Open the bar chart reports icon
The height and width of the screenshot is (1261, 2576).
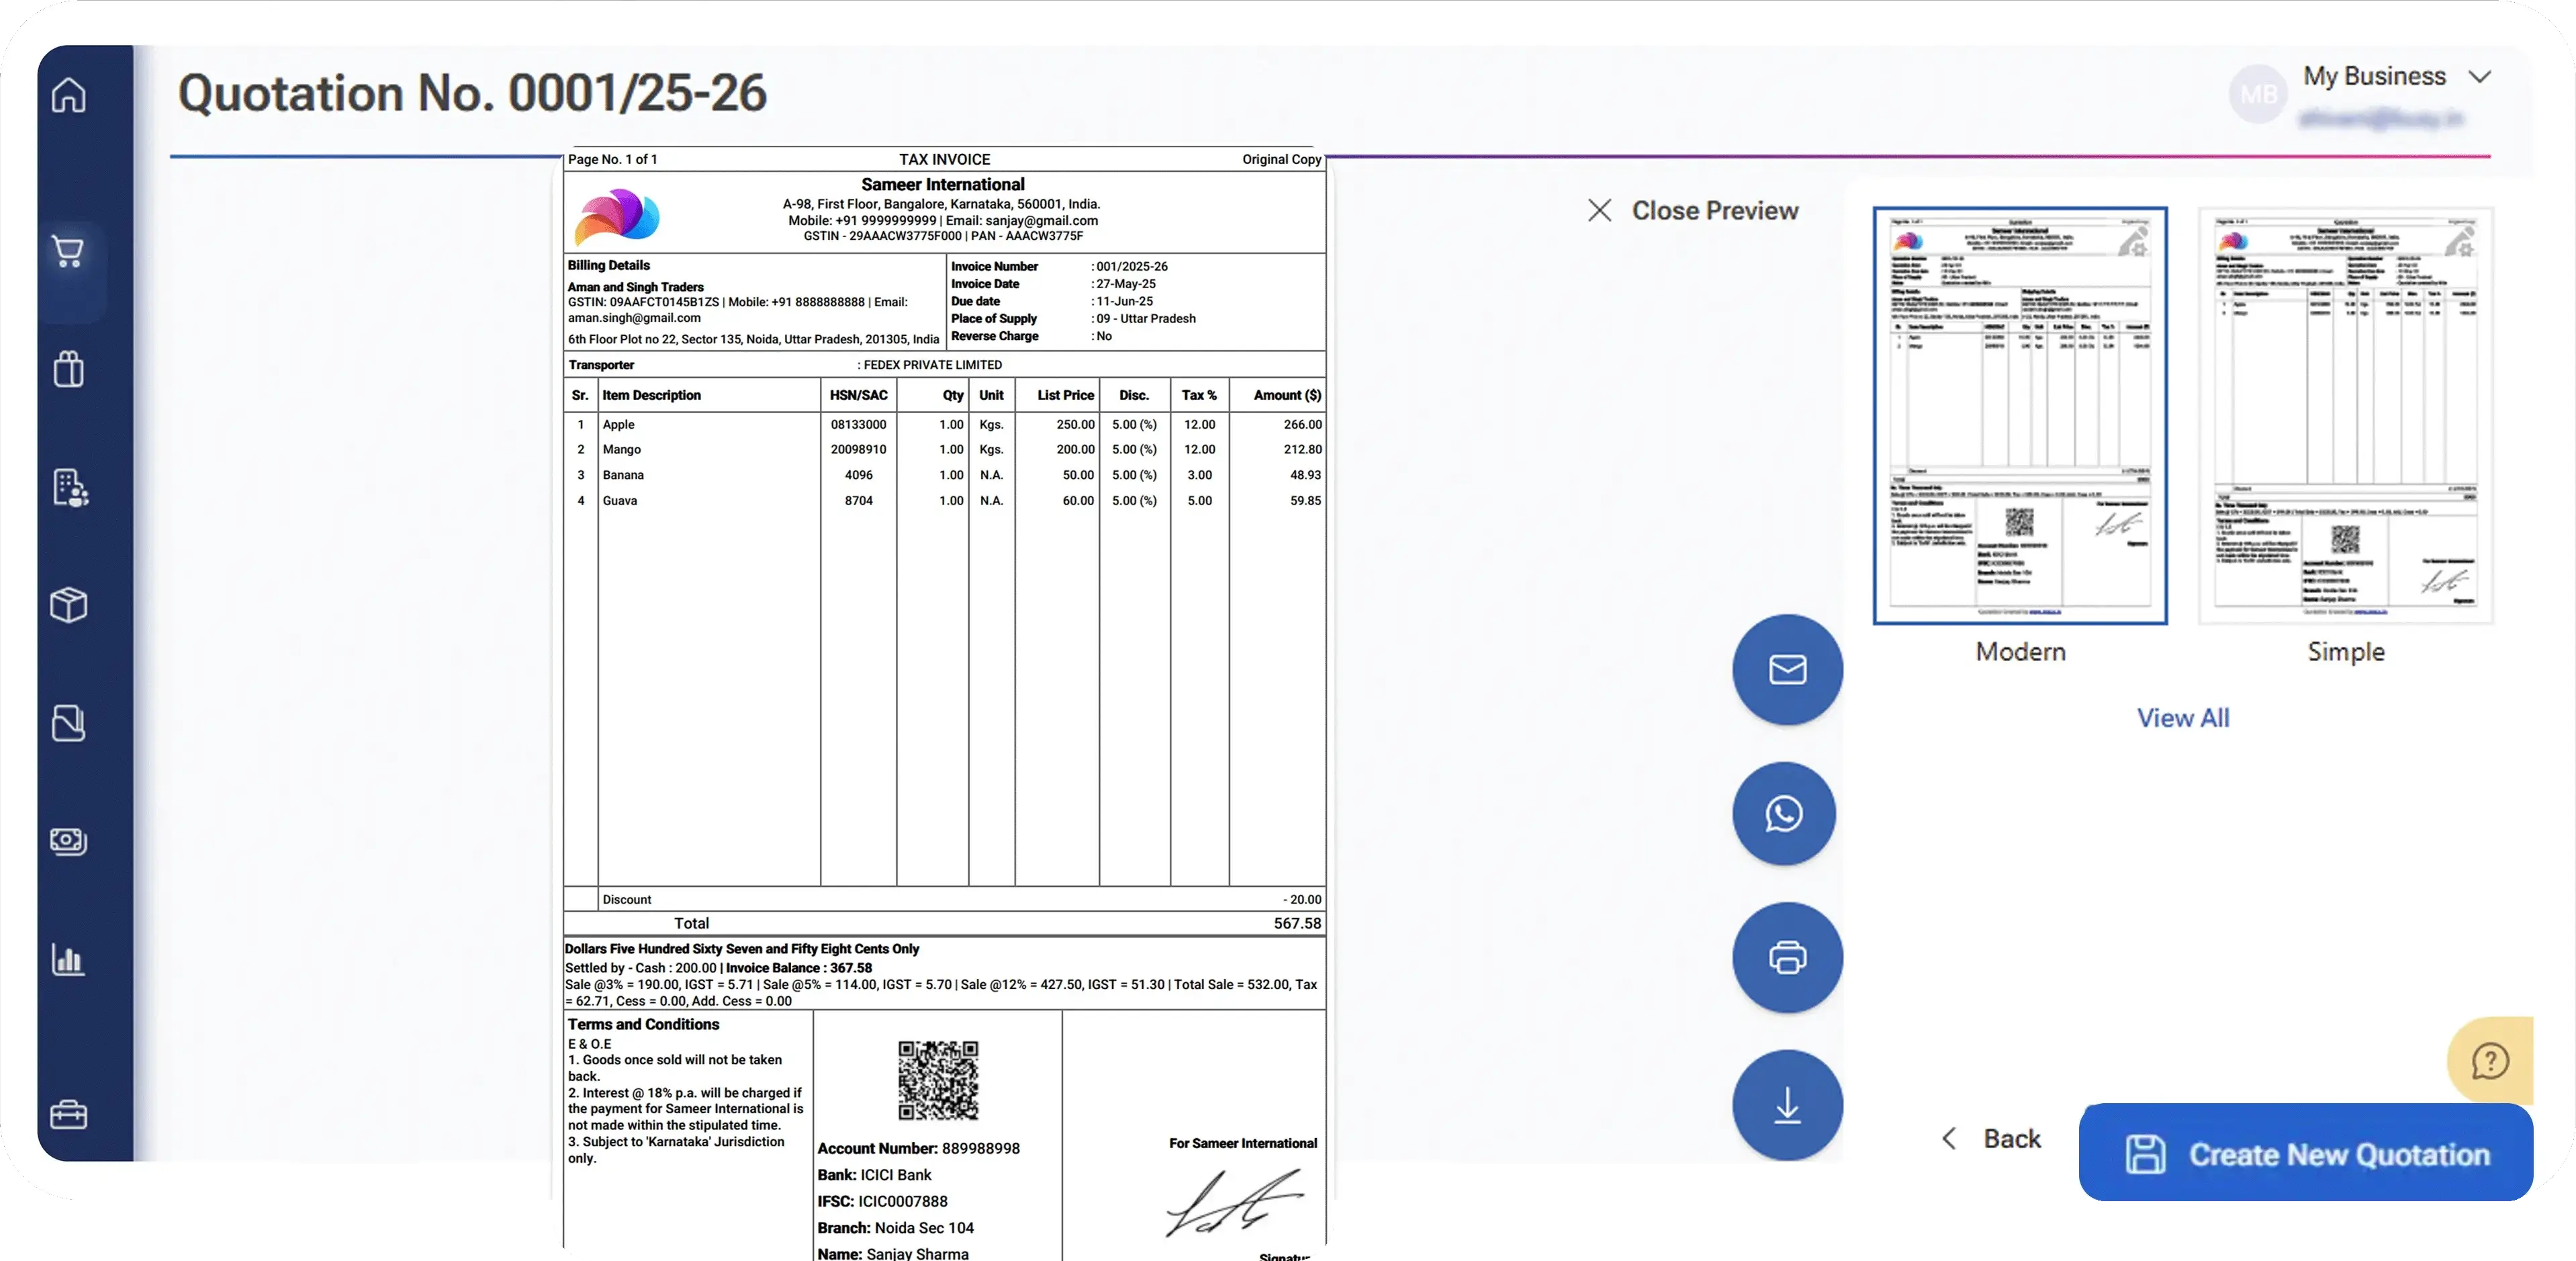[x=69, y=959]
